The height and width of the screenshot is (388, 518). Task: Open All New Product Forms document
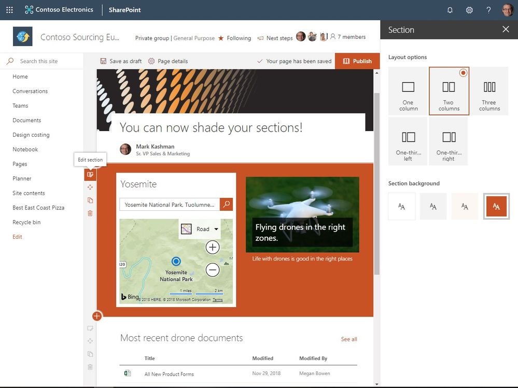pos(169,374)
